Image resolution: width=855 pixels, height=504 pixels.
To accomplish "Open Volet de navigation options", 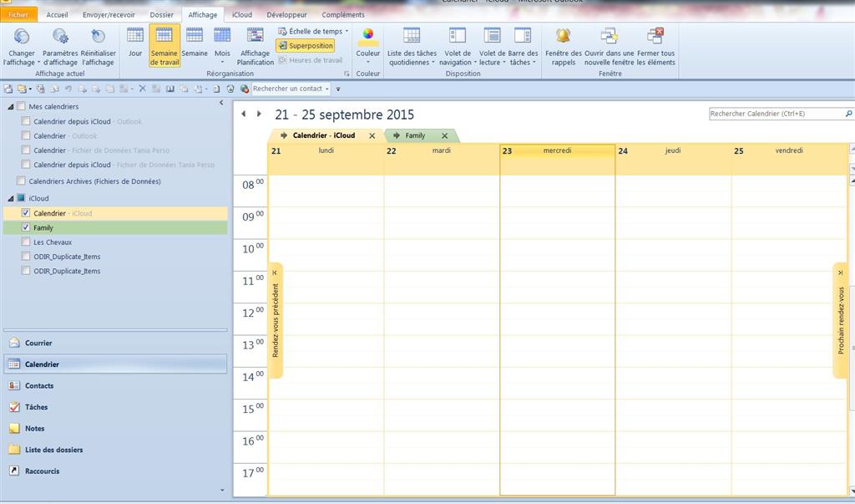I will tap(458, 46).
